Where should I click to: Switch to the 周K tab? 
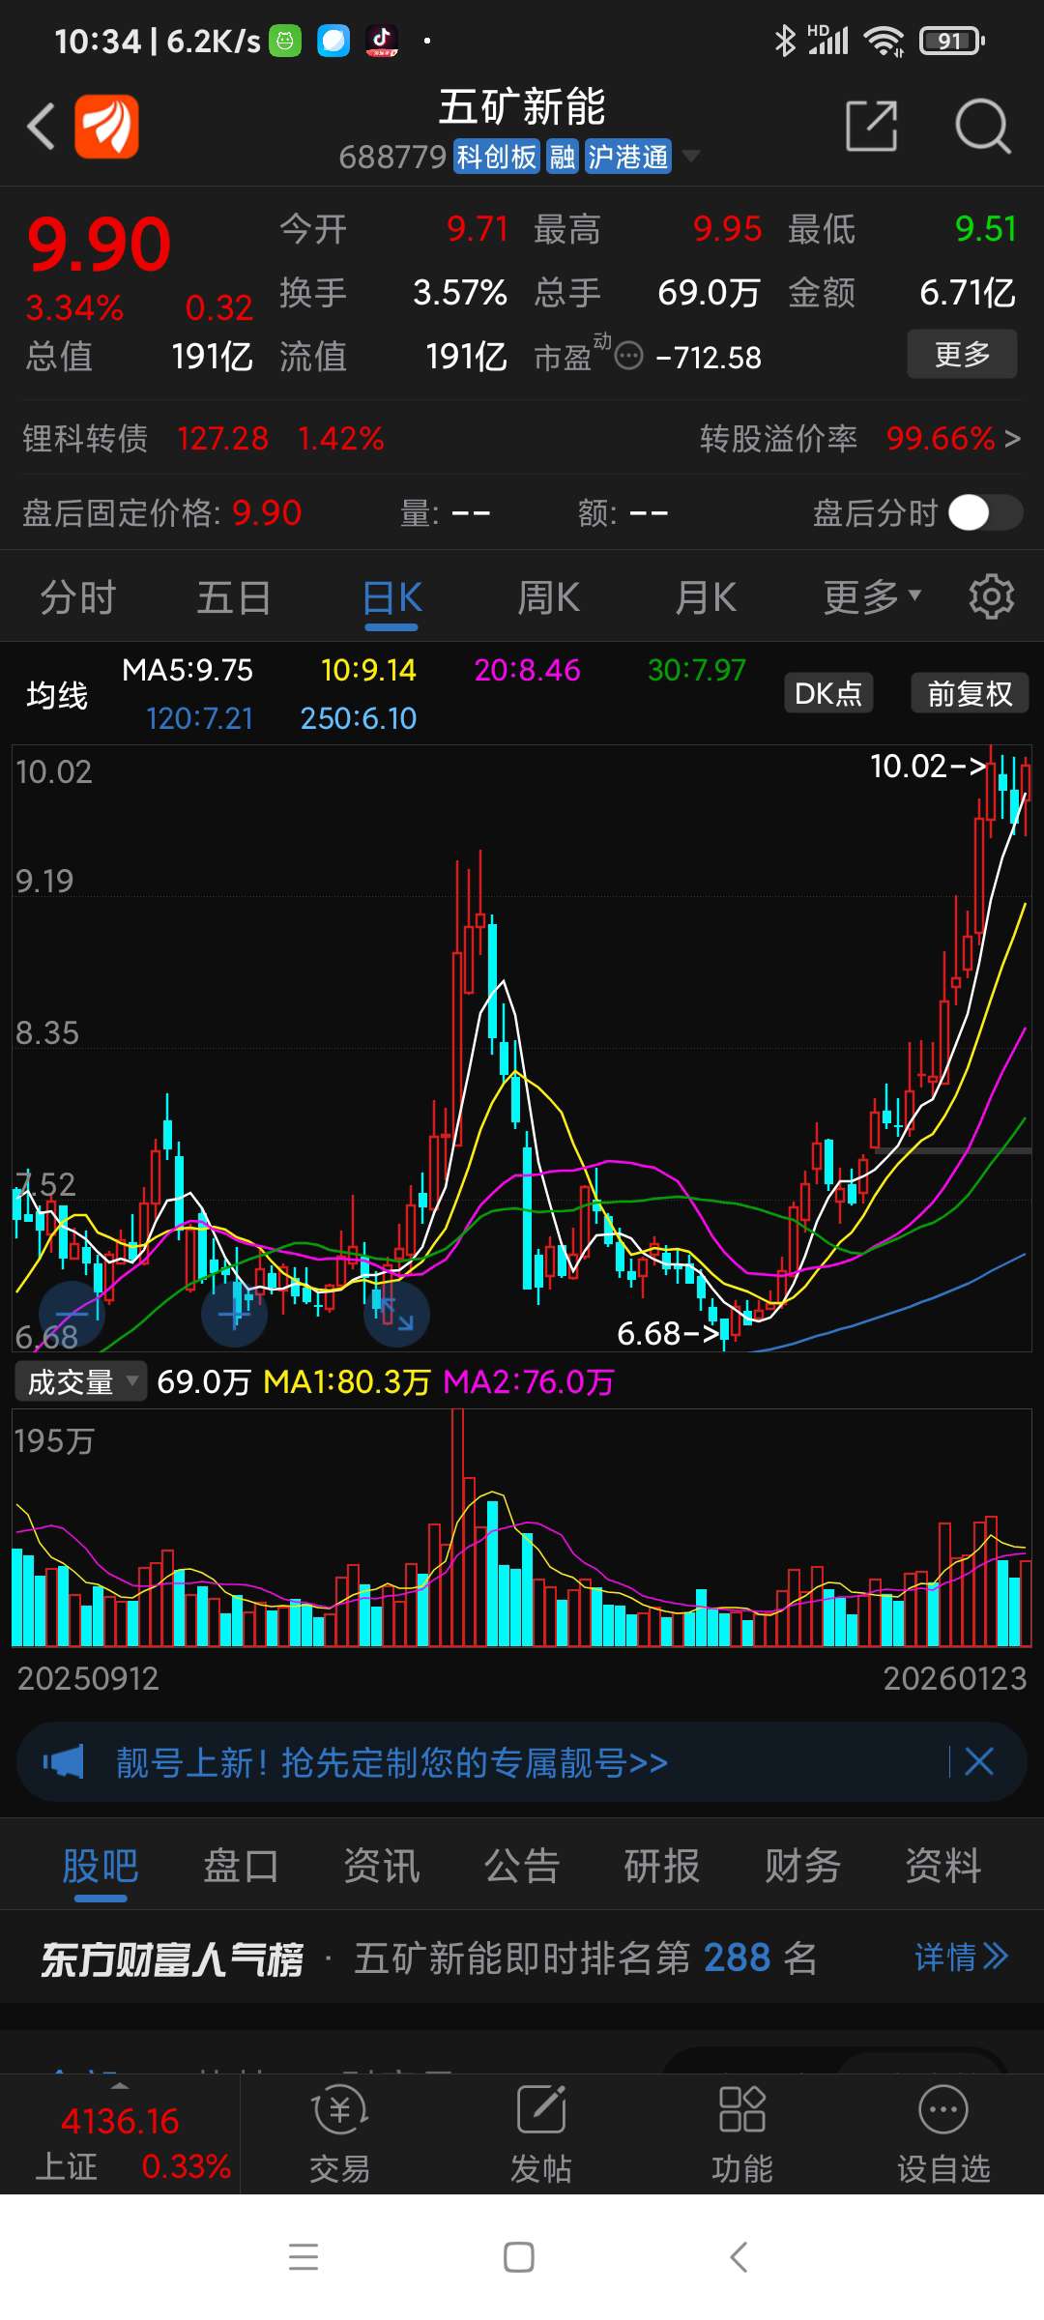point(548,597)
